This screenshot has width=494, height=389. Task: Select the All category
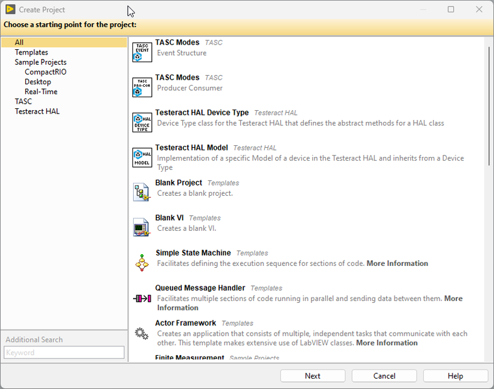(x=19, y=43)
